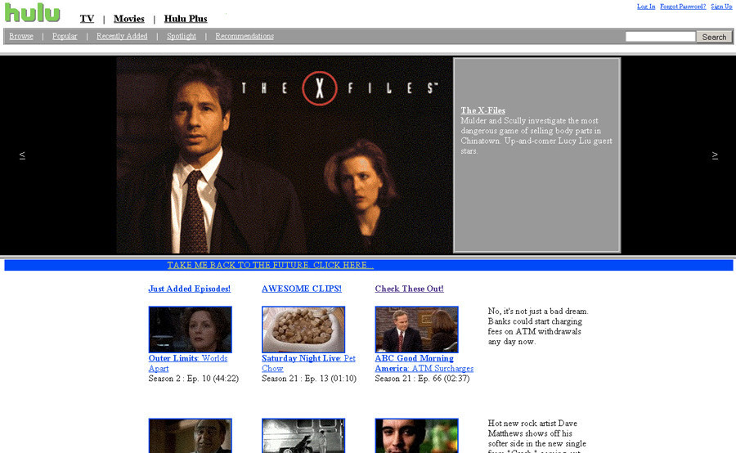Click the green Hulu logo
Image resolution: width=736 pixels, height=453 pixels.
[x=33, y=13]
